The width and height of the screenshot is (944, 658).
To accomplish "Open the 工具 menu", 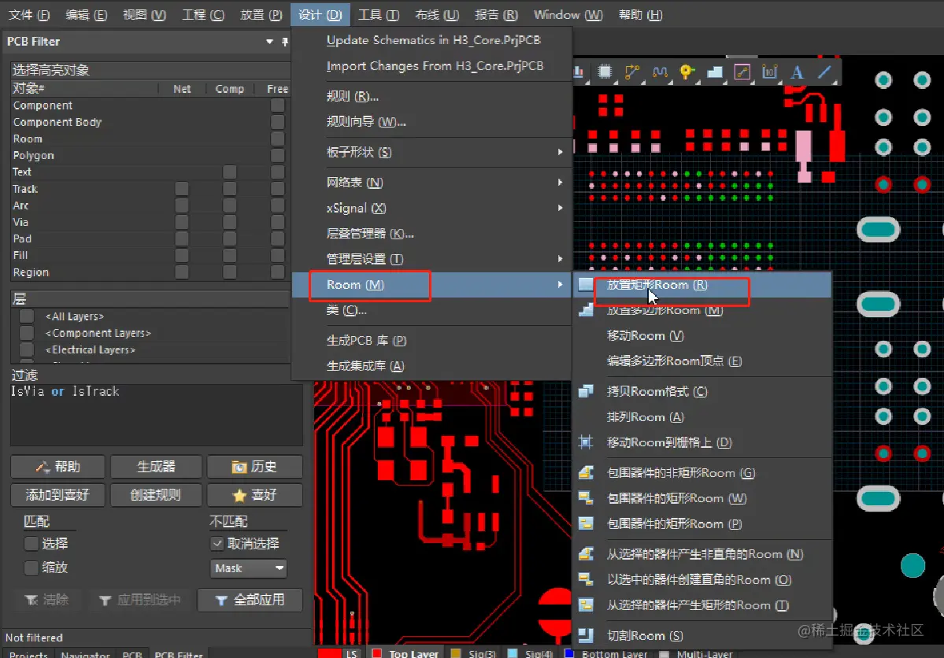I will 378,14.
